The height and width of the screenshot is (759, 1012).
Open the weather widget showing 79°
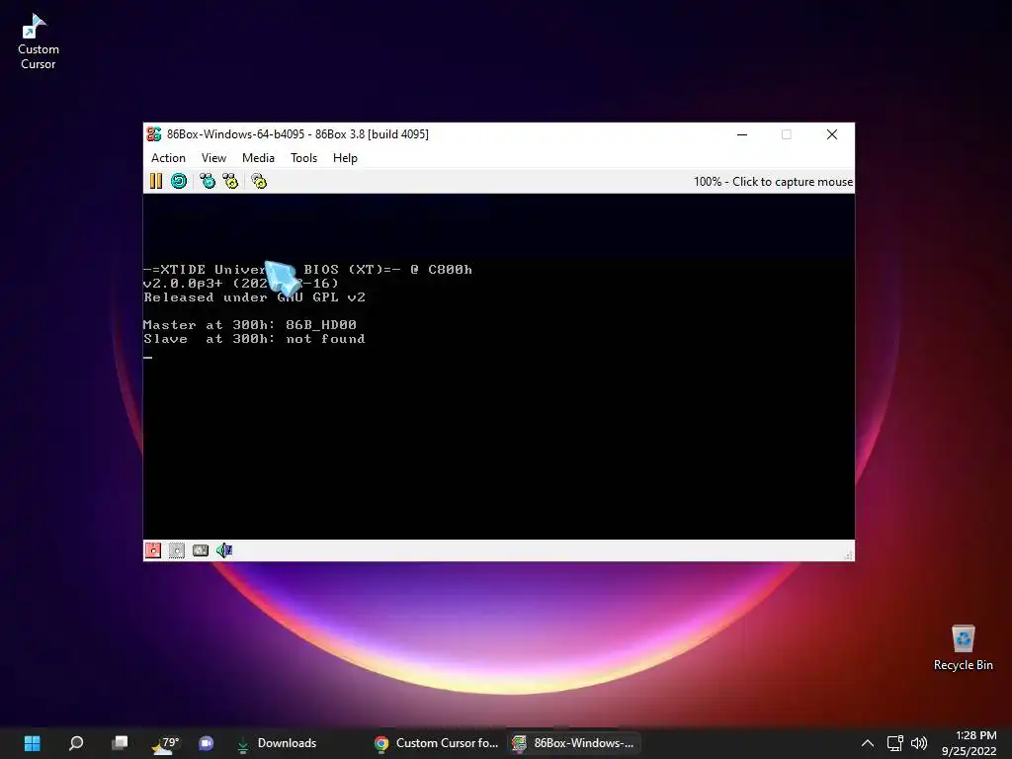(165, 743)
